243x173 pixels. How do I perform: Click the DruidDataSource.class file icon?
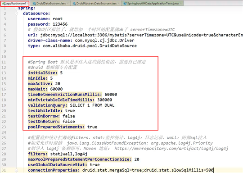click(x=34, y=4)
